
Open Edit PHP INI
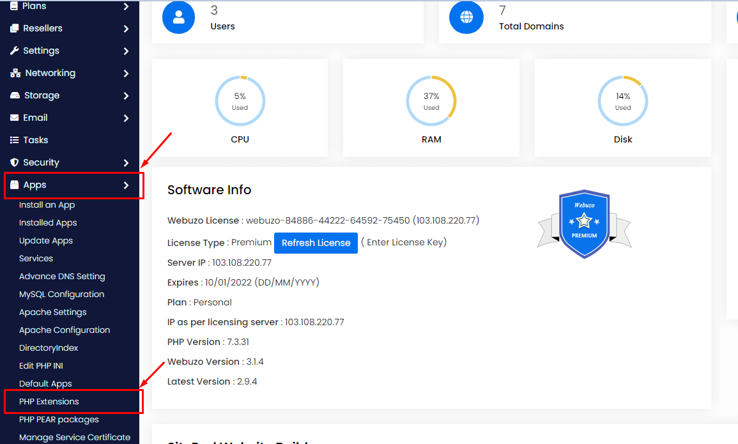coord(41,365)
